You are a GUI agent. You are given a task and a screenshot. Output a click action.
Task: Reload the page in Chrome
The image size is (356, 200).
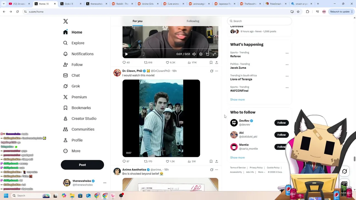coord(17,12)
